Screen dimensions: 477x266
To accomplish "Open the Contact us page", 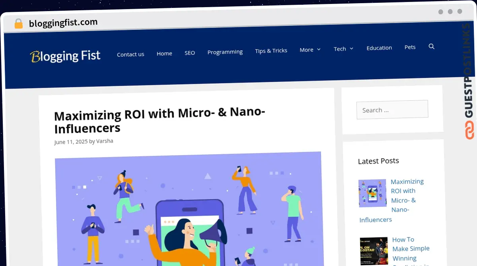I will (x=130, y=54).
